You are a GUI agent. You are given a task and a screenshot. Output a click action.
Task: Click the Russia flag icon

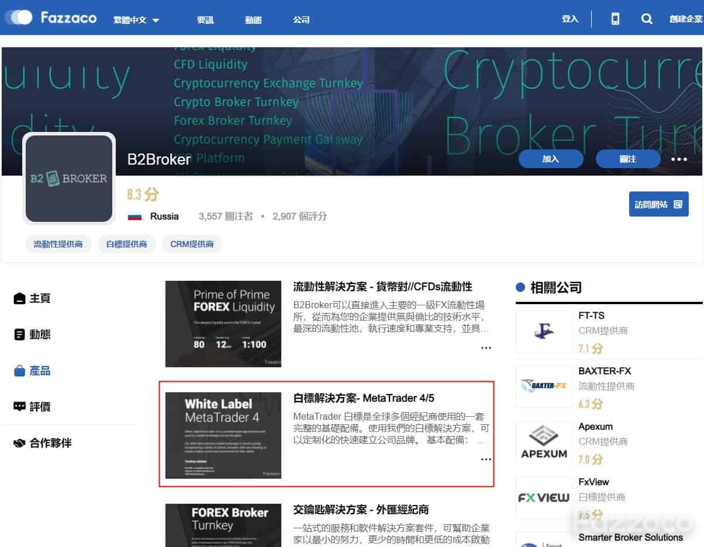[134, 217]
